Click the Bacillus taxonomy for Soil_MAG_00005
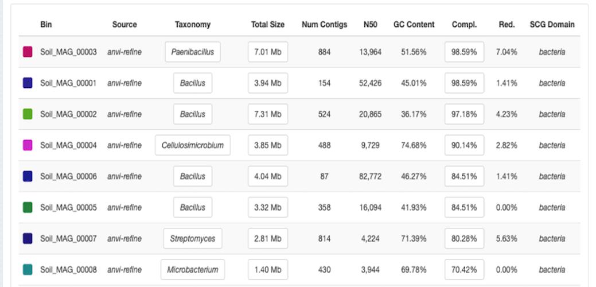 click(193, 207)
